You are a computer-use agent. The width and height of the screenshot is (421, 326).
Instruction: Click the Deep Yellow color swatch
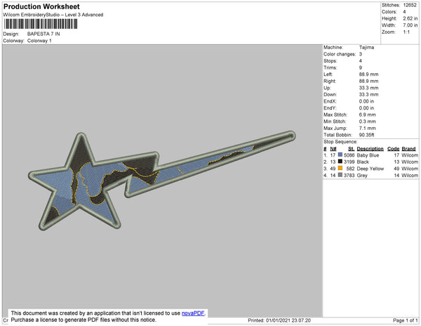[x=340, y=168]
